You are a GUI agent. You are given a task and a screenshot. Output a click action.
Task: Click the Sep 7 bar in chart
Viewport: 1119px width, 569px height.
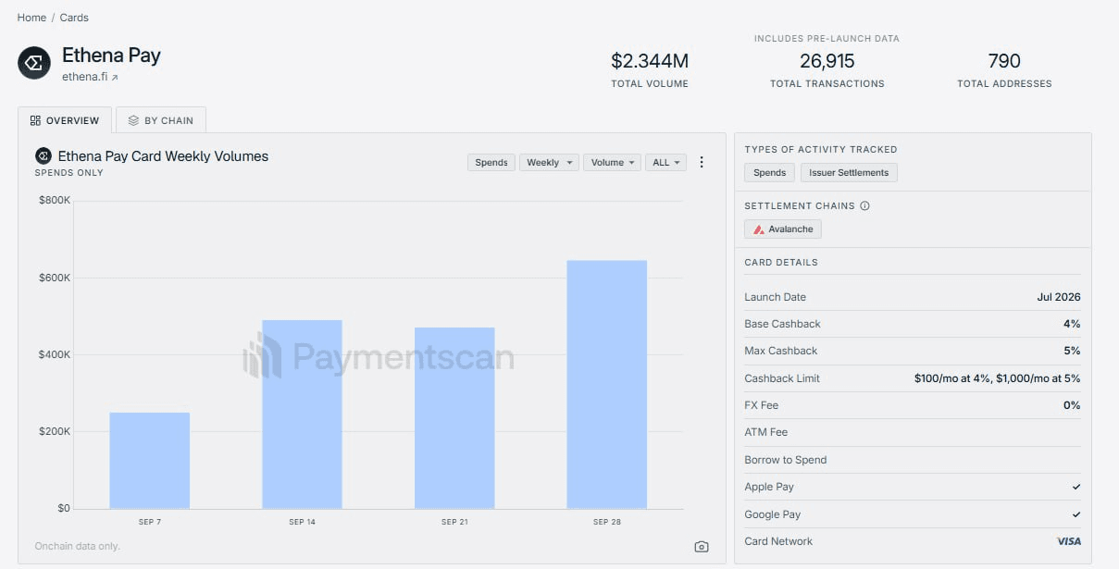point(150,461)
